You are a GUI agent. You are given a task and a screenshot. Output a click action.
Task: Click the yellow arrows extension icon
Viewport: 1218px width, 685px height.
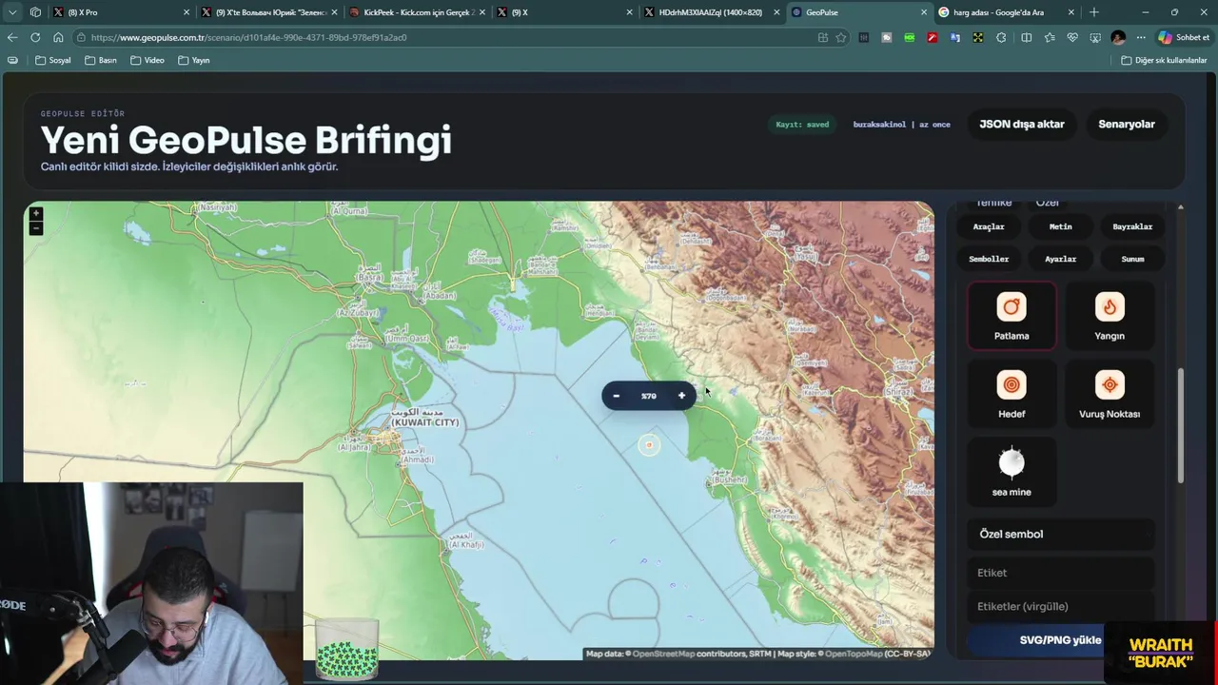point(978,37)
